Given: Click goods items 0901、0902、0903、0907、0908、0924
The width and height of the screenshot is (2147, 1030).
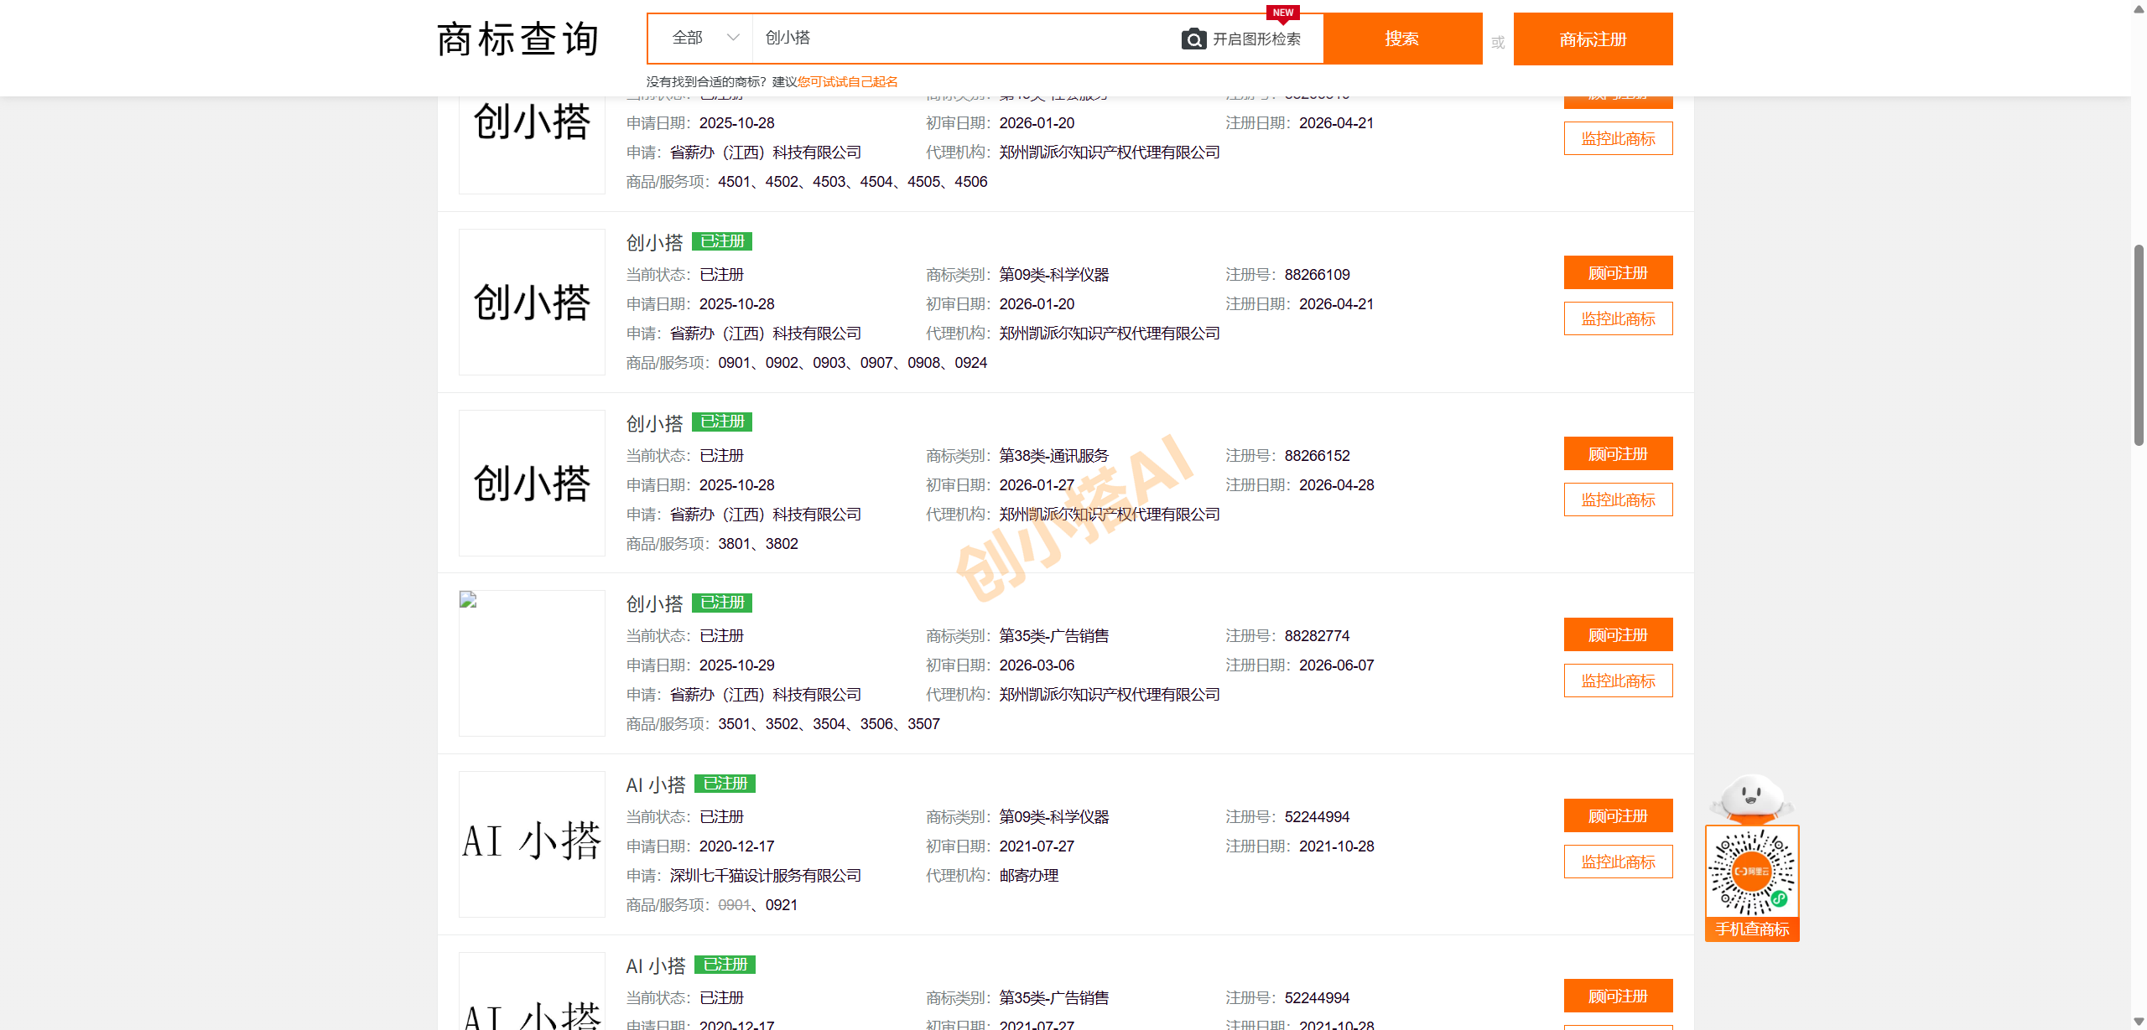Looking at the screenshot, I should [x=853, y=363].
